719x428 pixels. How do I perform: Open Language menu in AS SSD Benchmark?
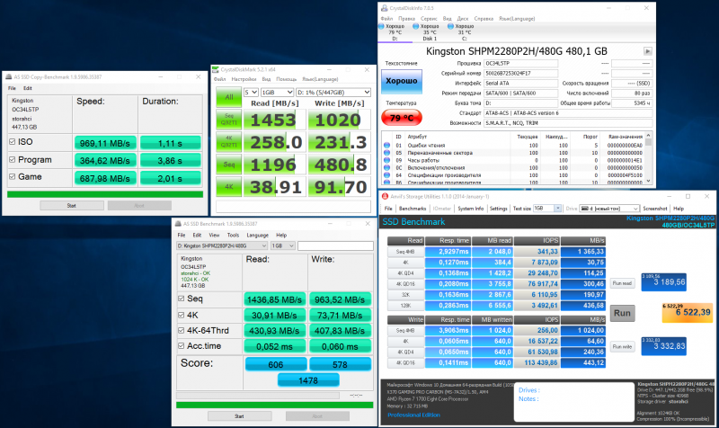tap(258, 236)
